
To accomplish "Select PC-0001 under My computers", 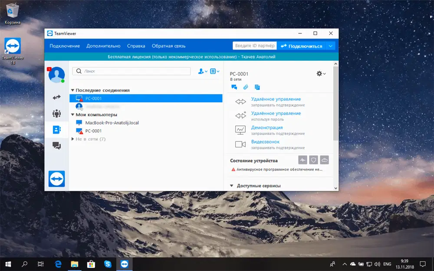I will (x=146, y=131).
